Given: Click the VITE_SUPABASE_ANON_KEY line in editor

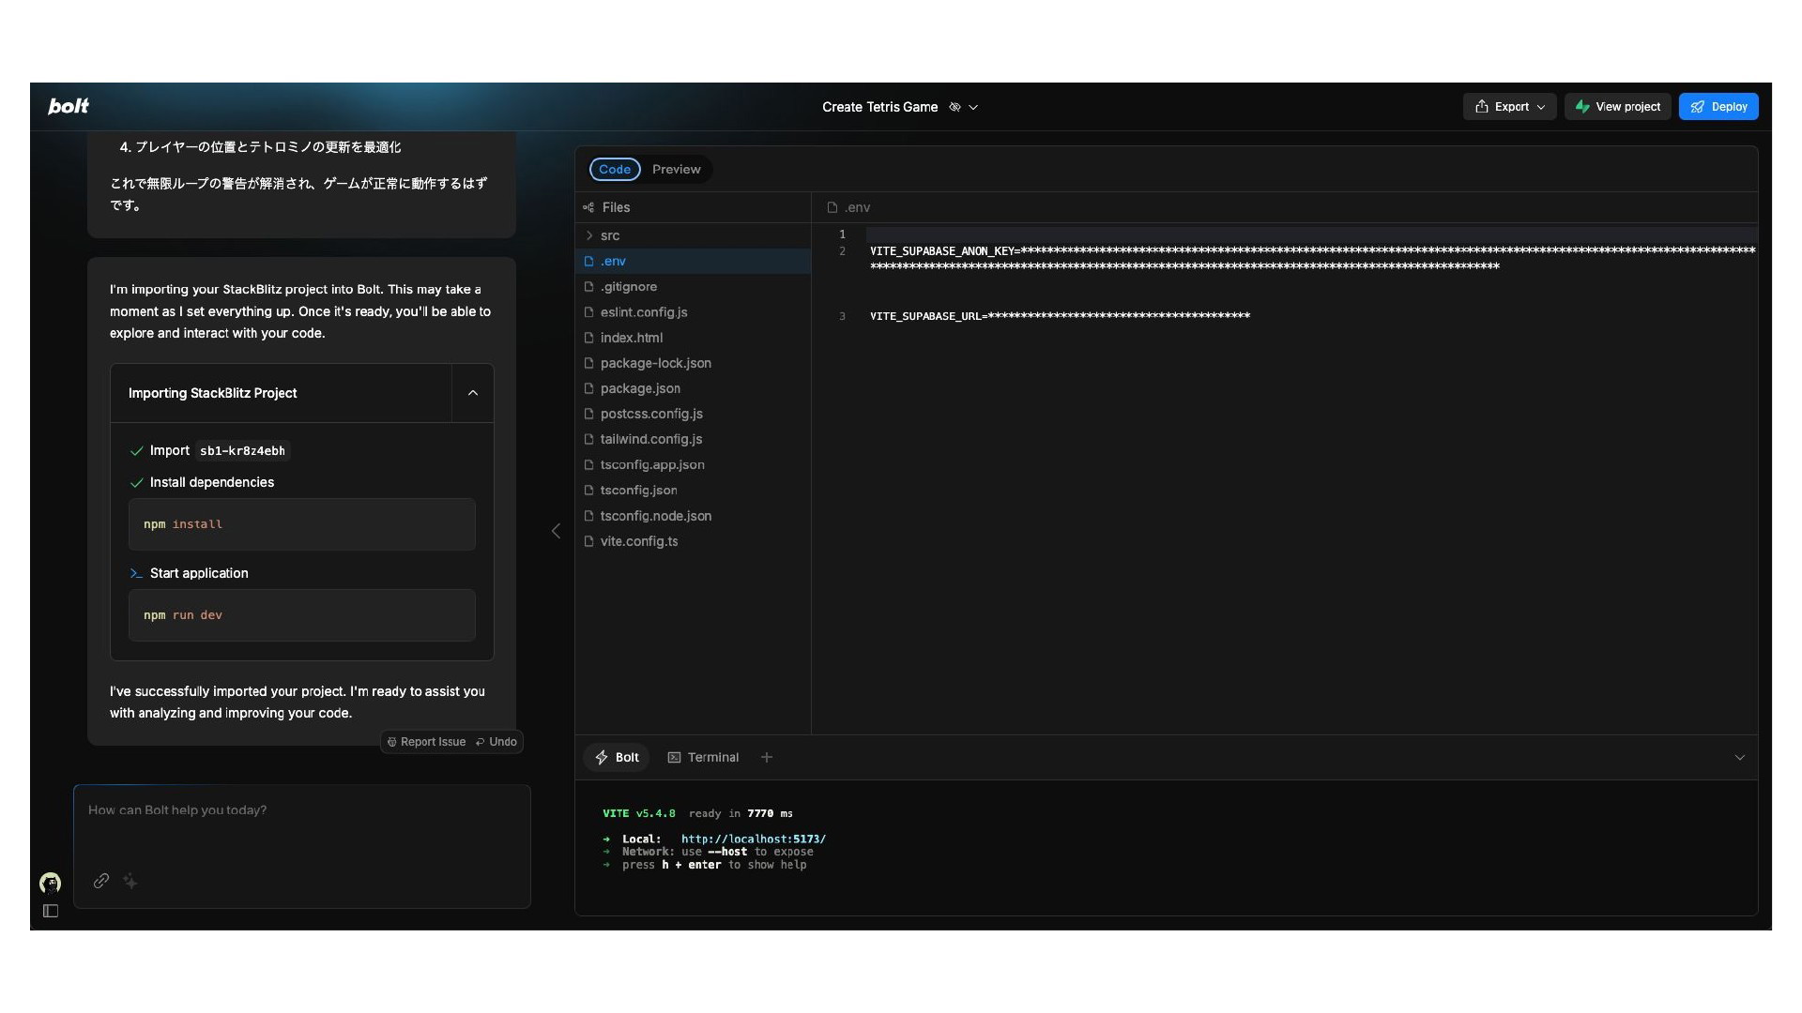Looking at the screenshot, I should [1312, 259].
